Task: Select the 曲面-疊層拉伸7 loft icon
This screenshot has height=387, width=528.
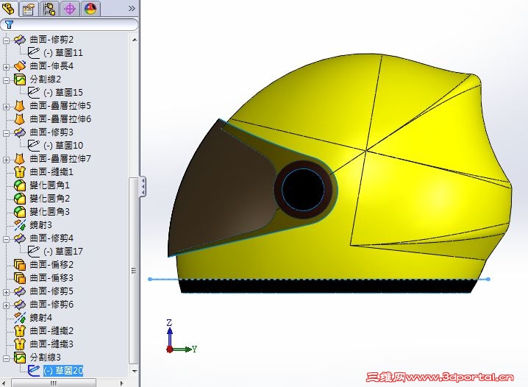Action: click(x=20, y=159)
